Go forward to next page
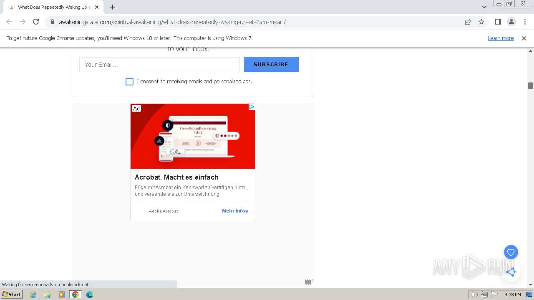The height and width of the screenshot is (300, 534). point(23,22)
